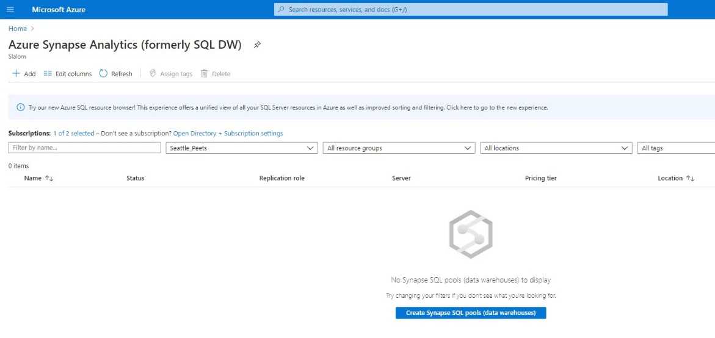Click the Status column header
The height and width of the screenshot is (338, 715).
[136, 178]
